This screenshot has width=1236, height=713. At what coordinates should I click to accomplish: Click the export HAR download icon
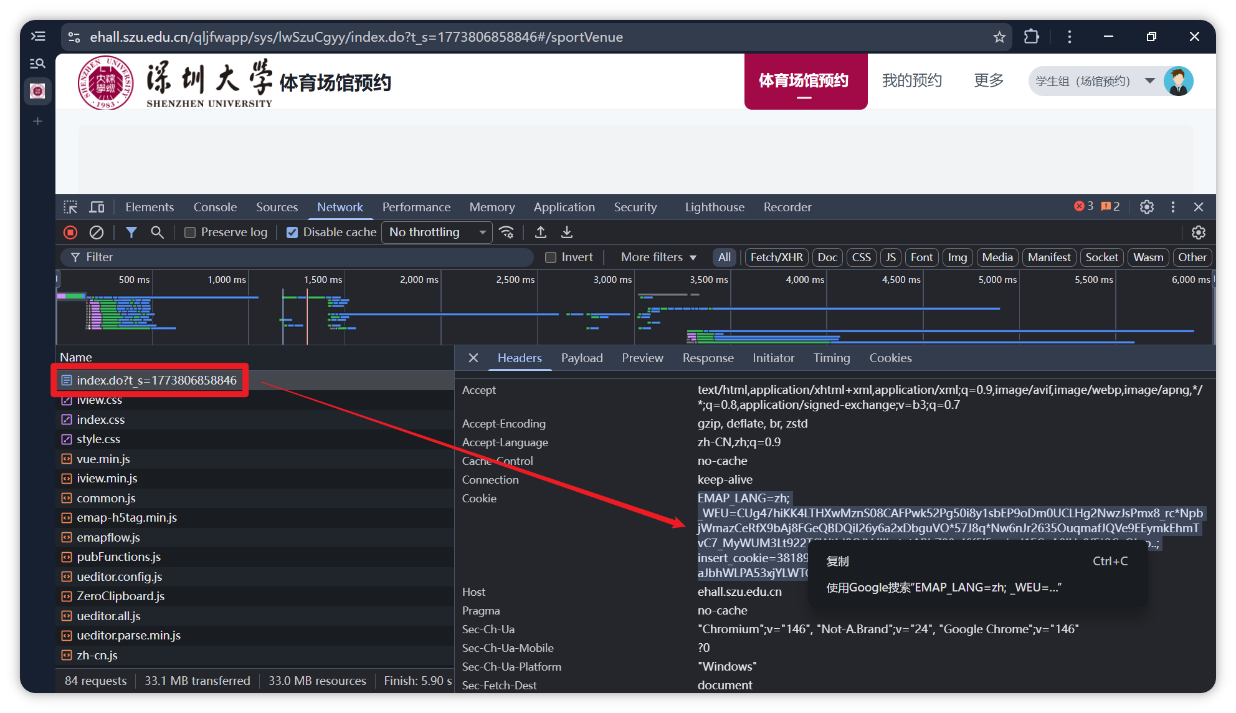(567, 232)
